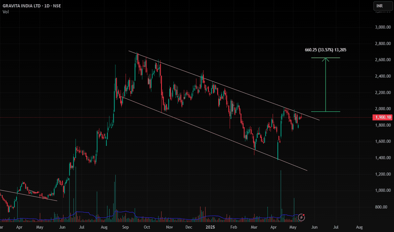Click the Feb label on time axis
Screen dimensions: 394x232
point(234,227)
